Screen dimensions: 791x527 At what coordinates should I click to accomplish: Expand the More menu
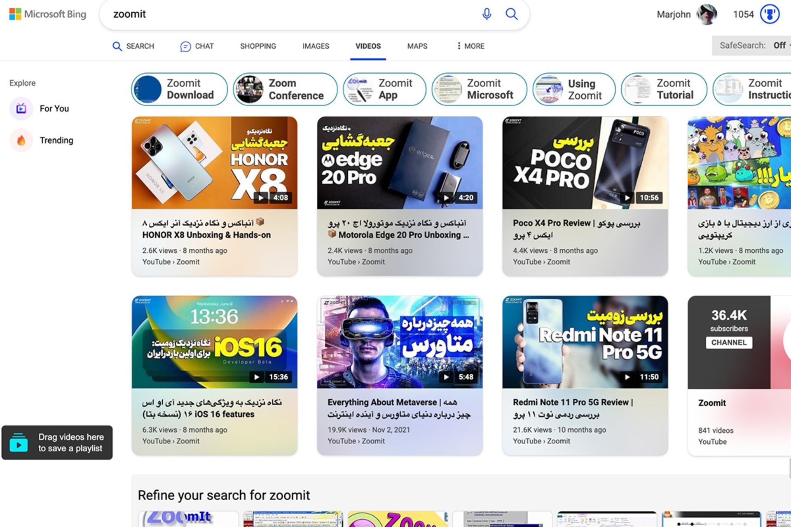click(x=470, y=46)
